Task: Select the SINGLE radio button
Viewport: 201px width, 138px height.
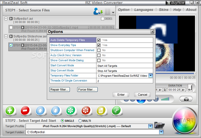Action: [62, 121]
